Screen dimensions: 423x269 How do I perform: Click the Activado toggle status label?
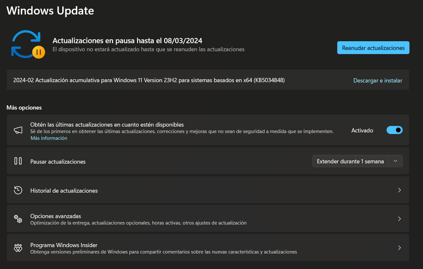point(362,130)
